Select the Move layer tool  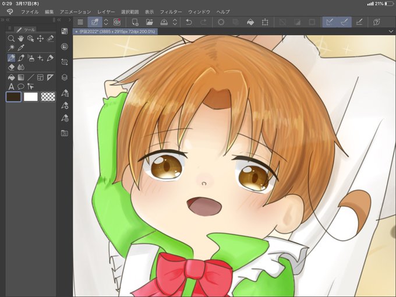tap(40, 38)
